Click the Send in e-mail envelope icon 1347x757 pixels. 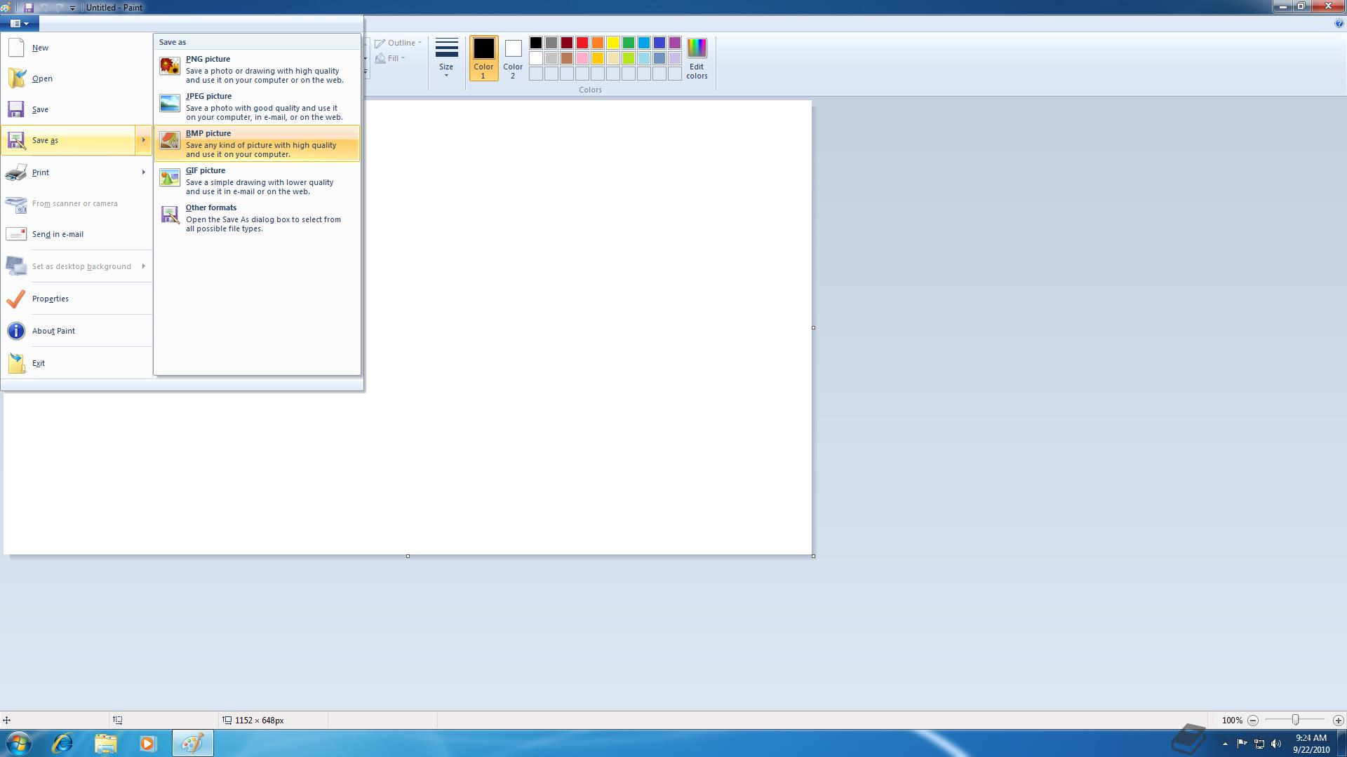(16, 234)
